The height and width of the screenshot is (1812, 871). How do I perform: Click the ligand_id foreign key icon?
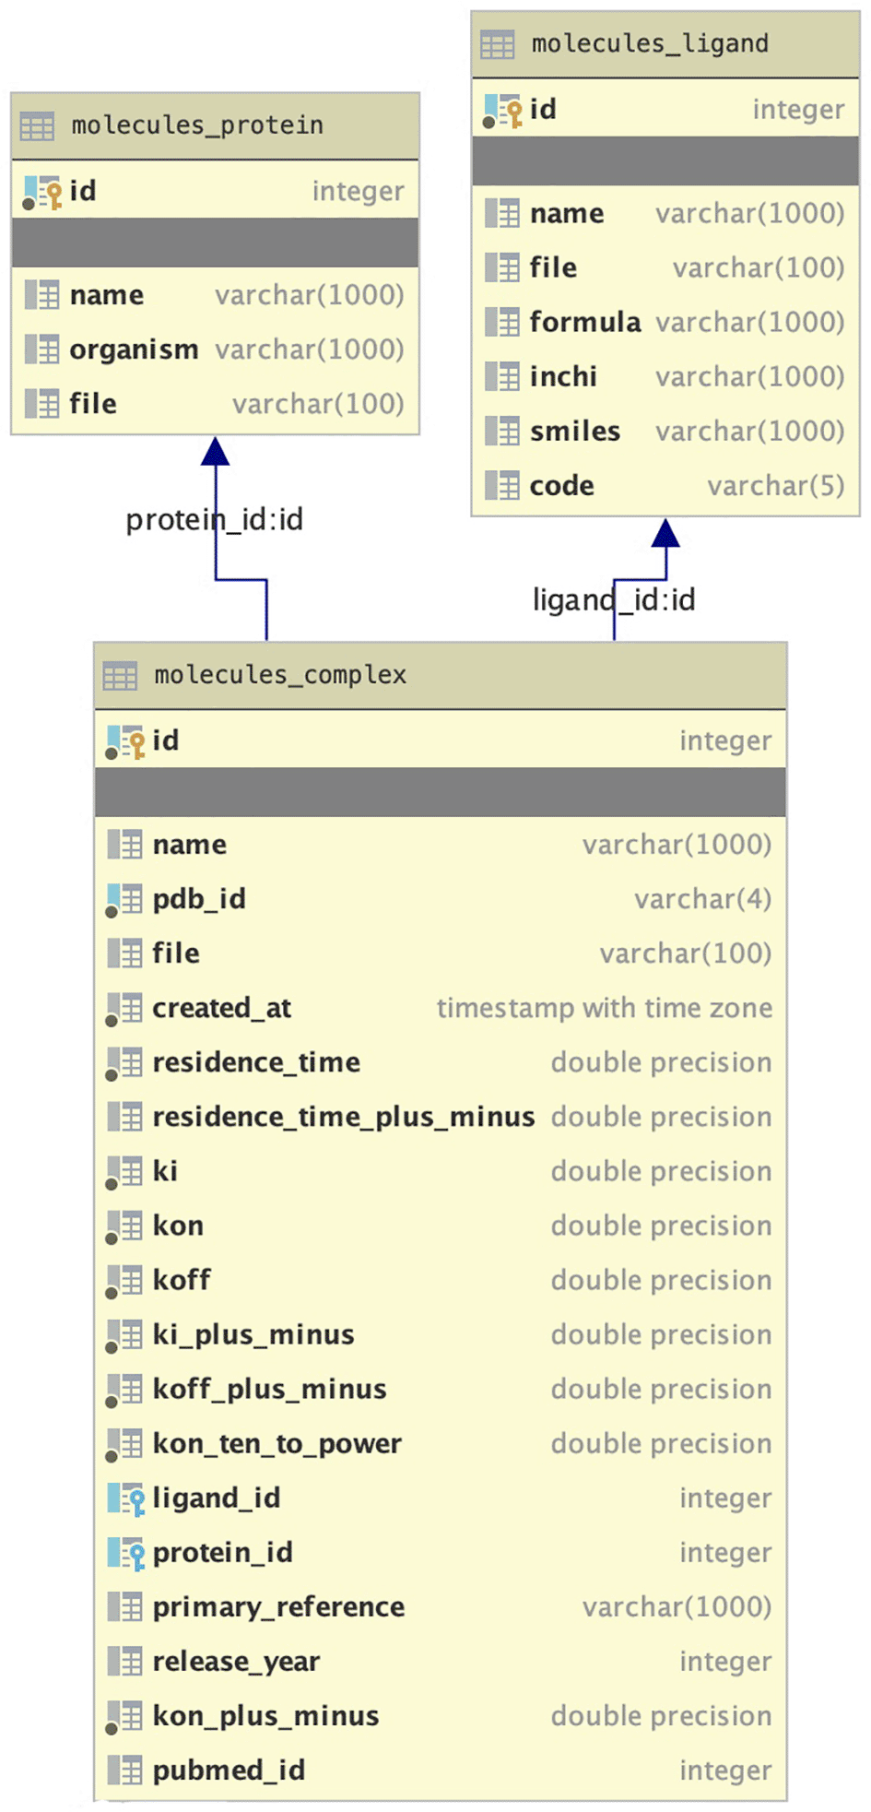point(125,1498)
